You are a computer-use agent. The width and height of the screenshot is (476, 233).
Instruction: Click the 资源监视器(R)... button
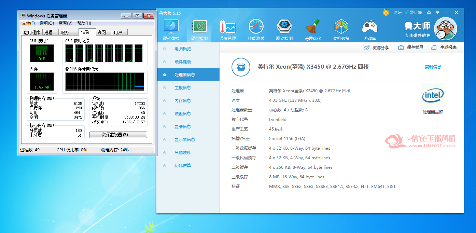pos(118,135)
